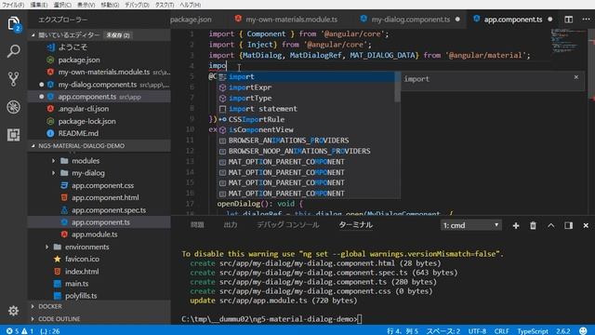Add a new terminal with plus icon
The height and width of the screenshot is (335, 595).
pos(516,225)
